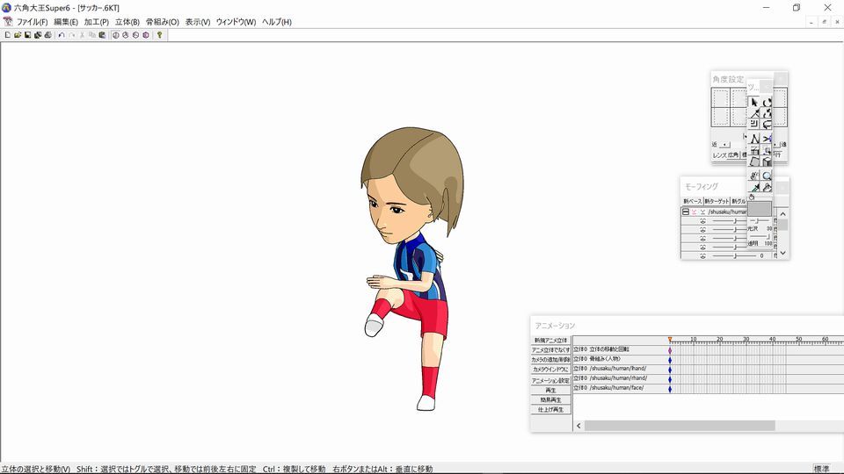This screenshot has height=474, width=844.
Task: Select keyframe on 立体の移動と回転 track
Action: tap(670, 350)
